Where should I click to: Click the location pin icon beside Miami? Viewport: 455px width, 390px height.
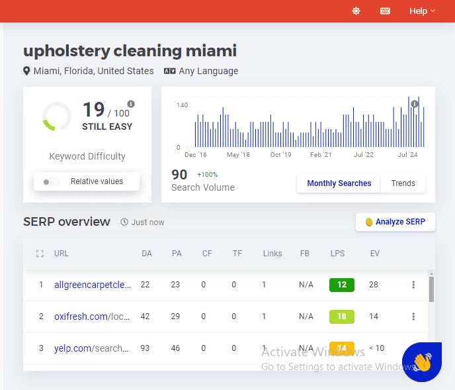pyautogui.click(x=26, y=71)
